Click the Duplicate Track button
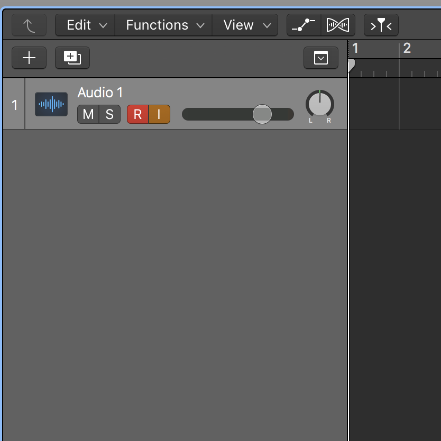Image resolution: width=441 pixels, height=441 pixels. coord(72,58)
